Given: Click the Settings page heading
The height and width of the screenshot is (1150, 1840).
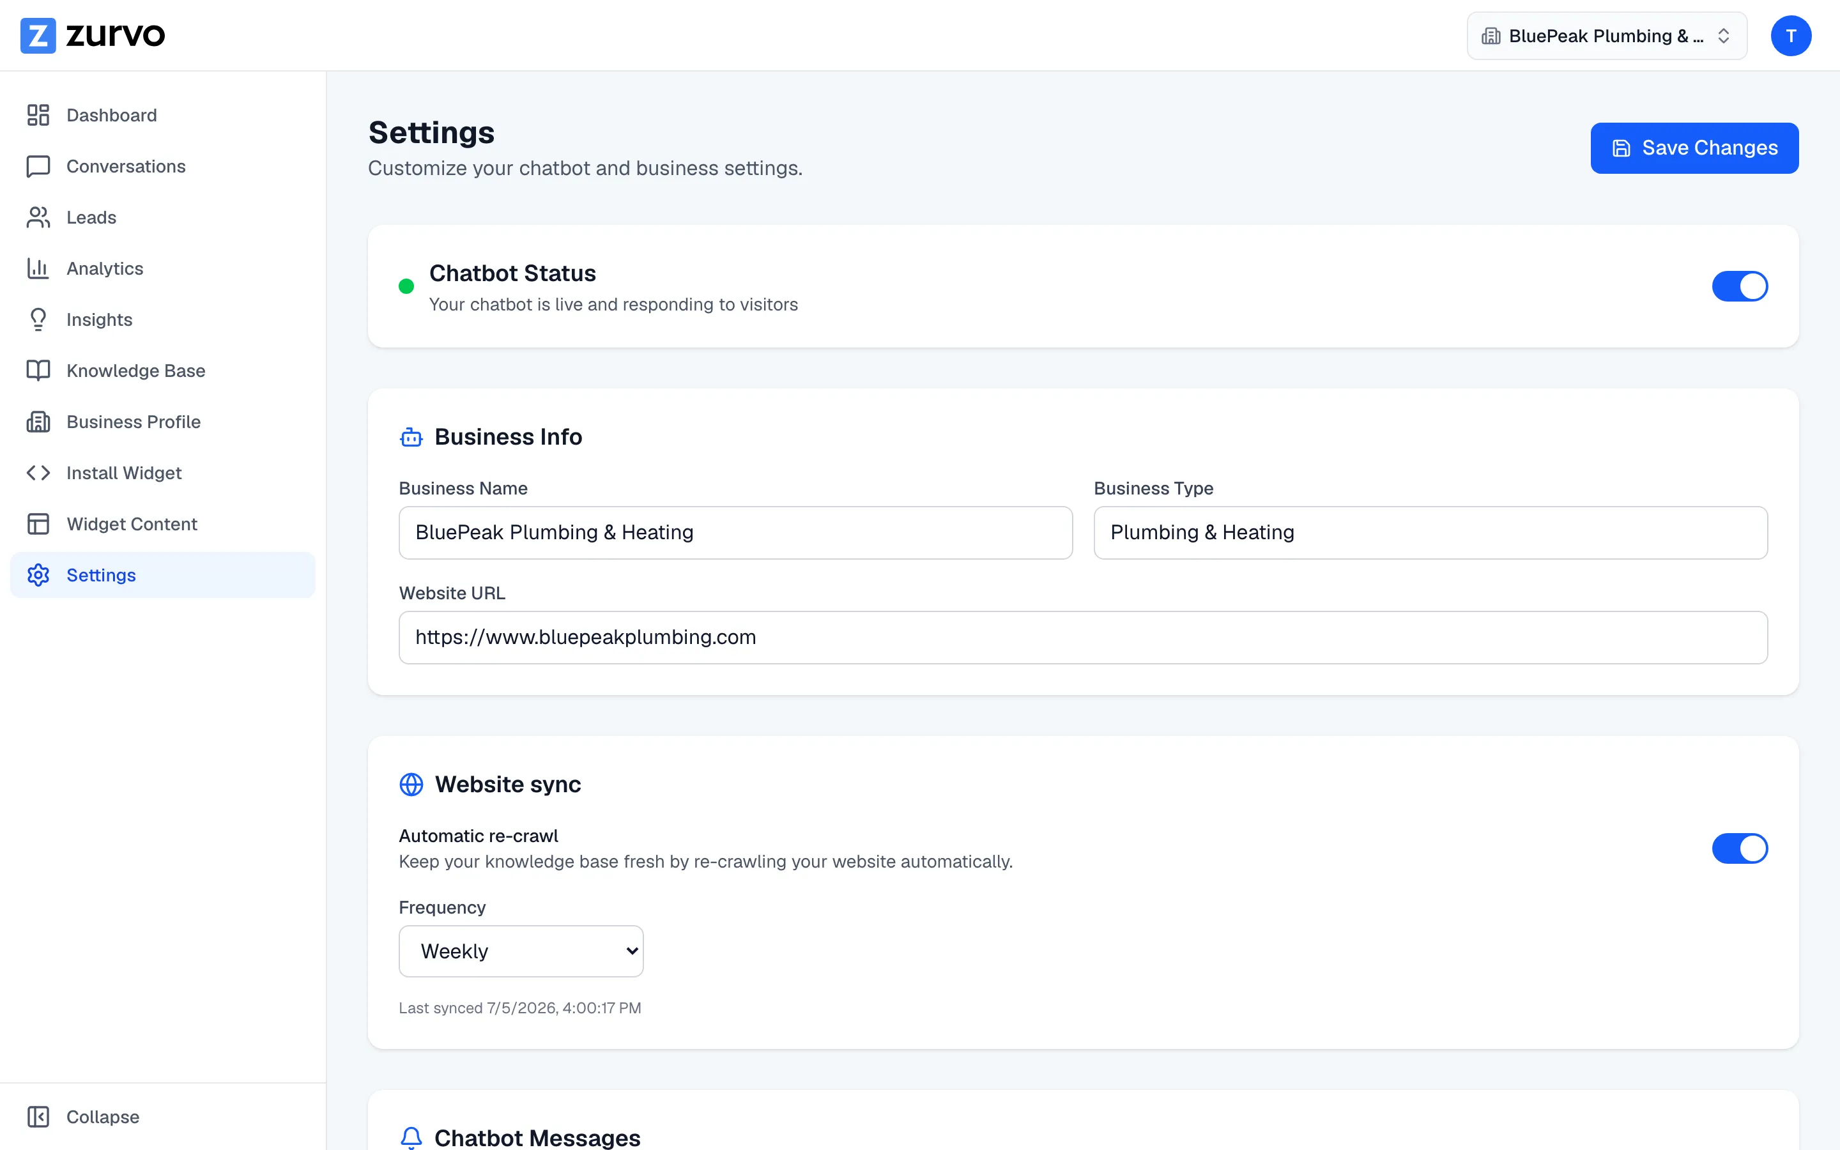Looking at the screenshot, I should pos(431,132).
